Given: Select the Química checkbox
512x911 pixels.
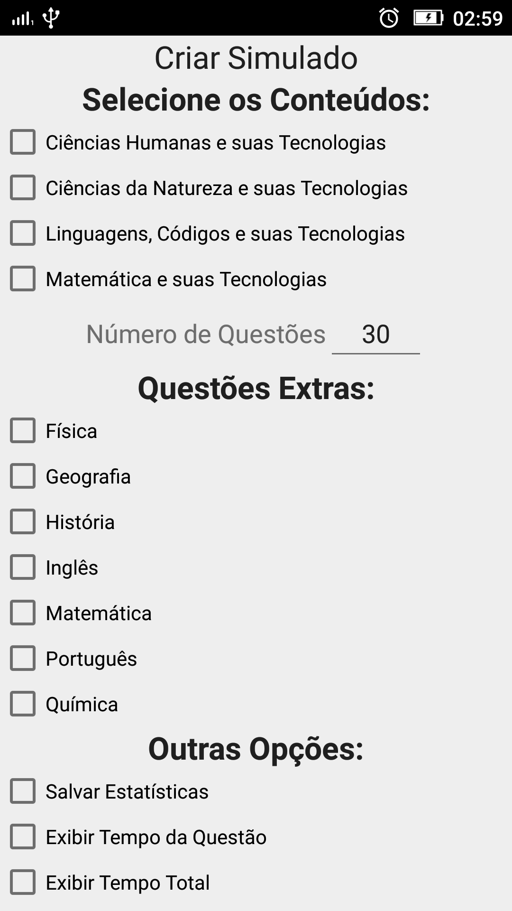Looking at the screenshot, I should coord(23,704).
